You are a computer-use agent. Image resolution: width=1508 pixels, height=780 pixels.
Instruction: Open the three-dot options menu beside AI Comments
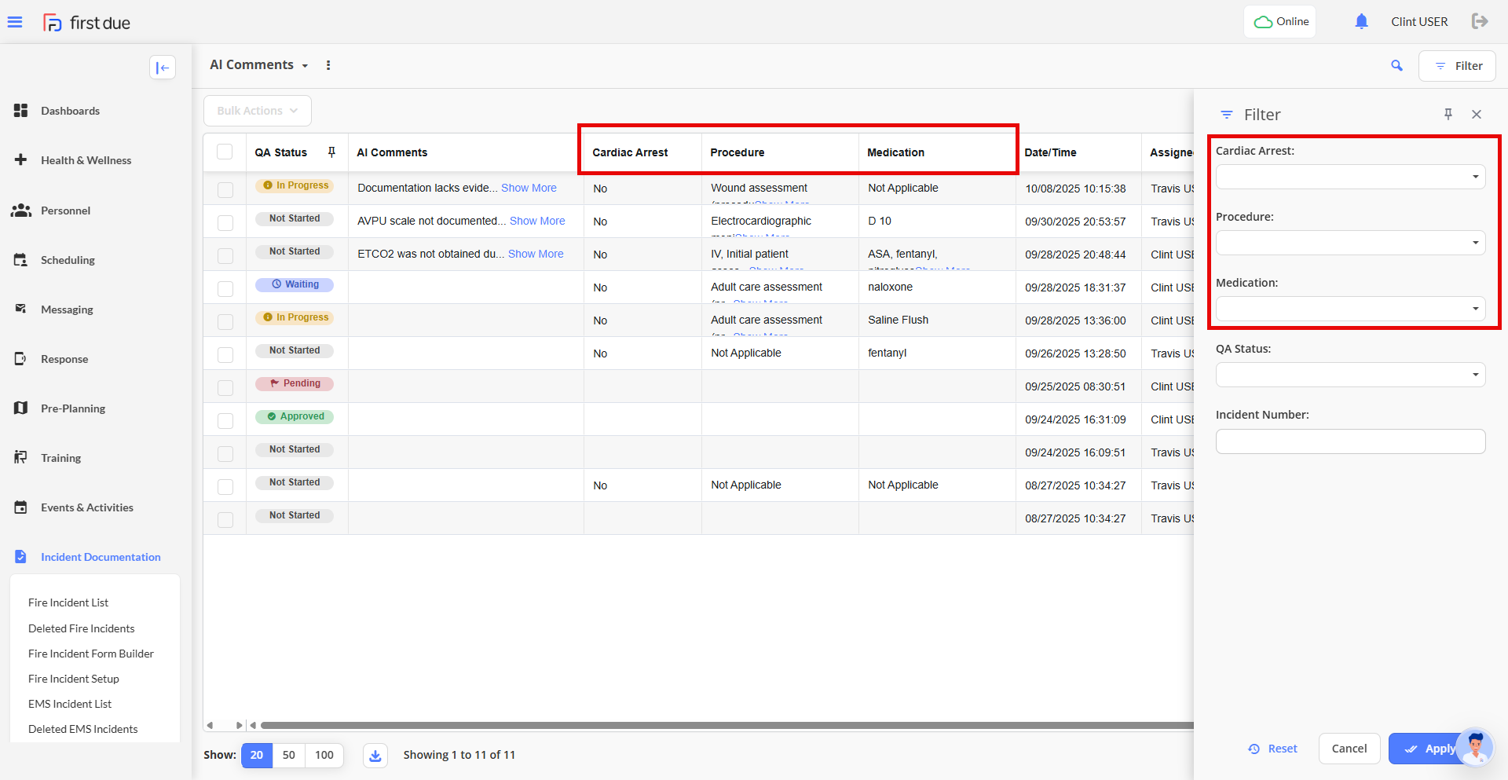tap(328, 65)
